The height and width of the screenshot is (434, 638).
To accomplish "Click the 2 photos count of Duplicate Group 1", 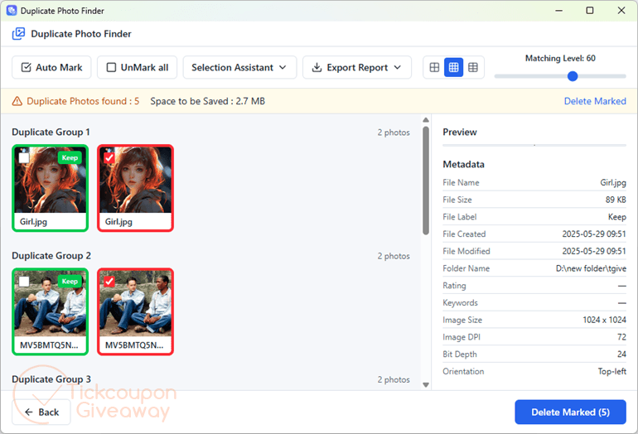I will click(x=394, y=133).
